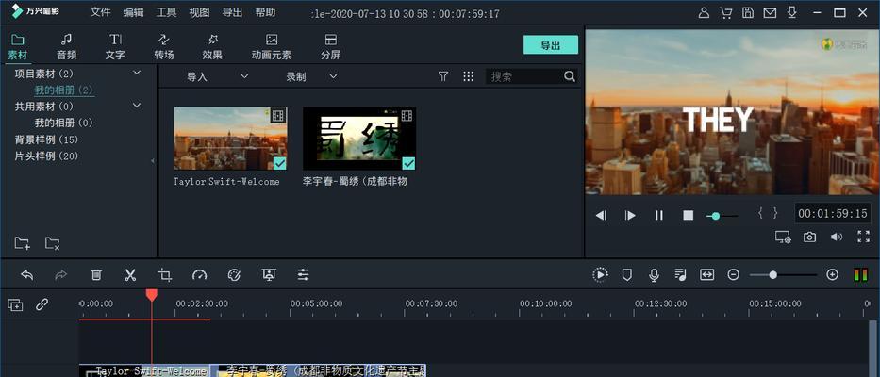Viewport: 880px width, 377px height.
Task: Toggle checkmark on 李宇春-蜀绣 clip
Action: click(408, 163)
